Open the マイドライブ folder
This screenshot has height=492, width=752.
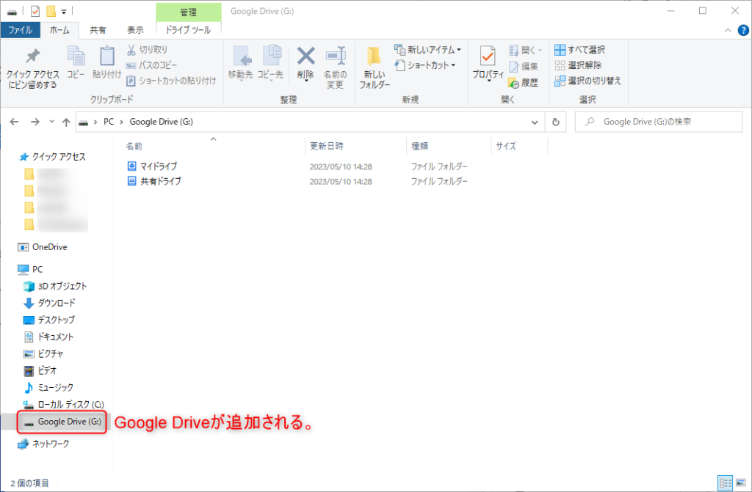tap(159, 166)
